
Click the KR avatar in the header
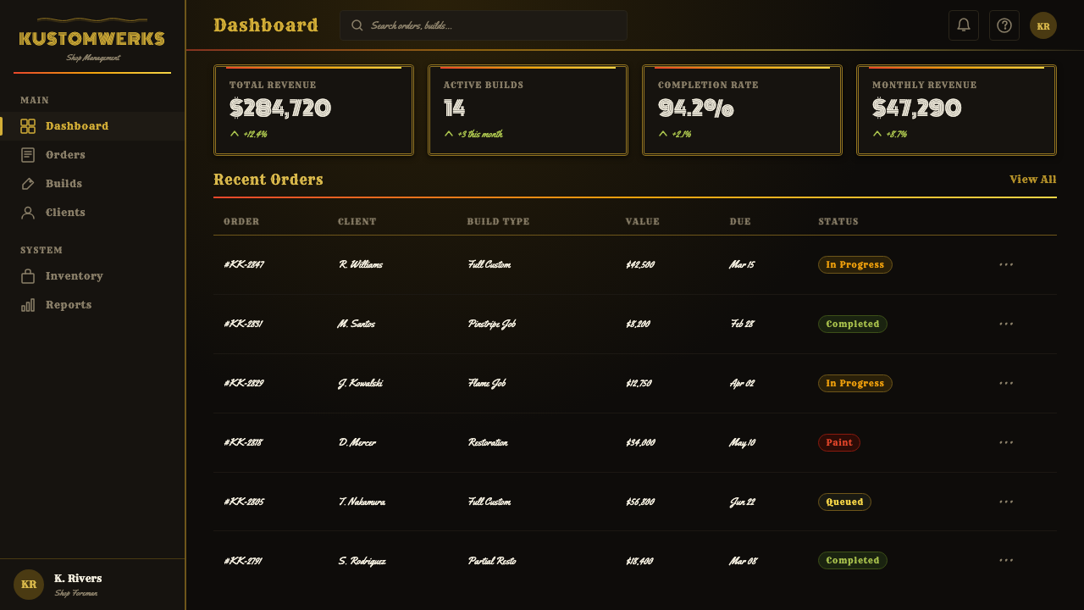pos(1043,25)
